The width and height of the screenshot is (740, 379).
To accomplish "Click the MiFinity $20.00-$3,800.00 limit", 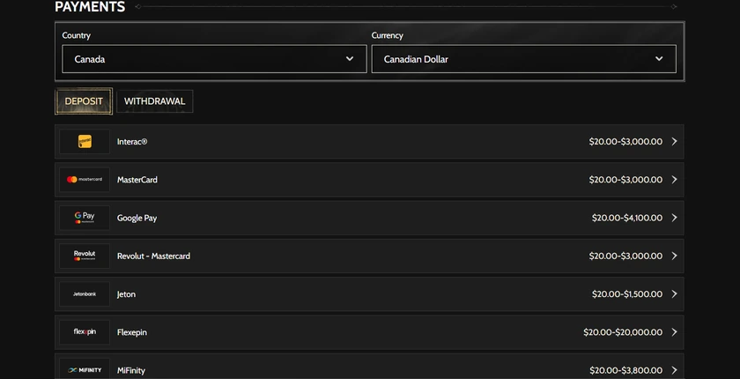I will [x=625, y=370].
